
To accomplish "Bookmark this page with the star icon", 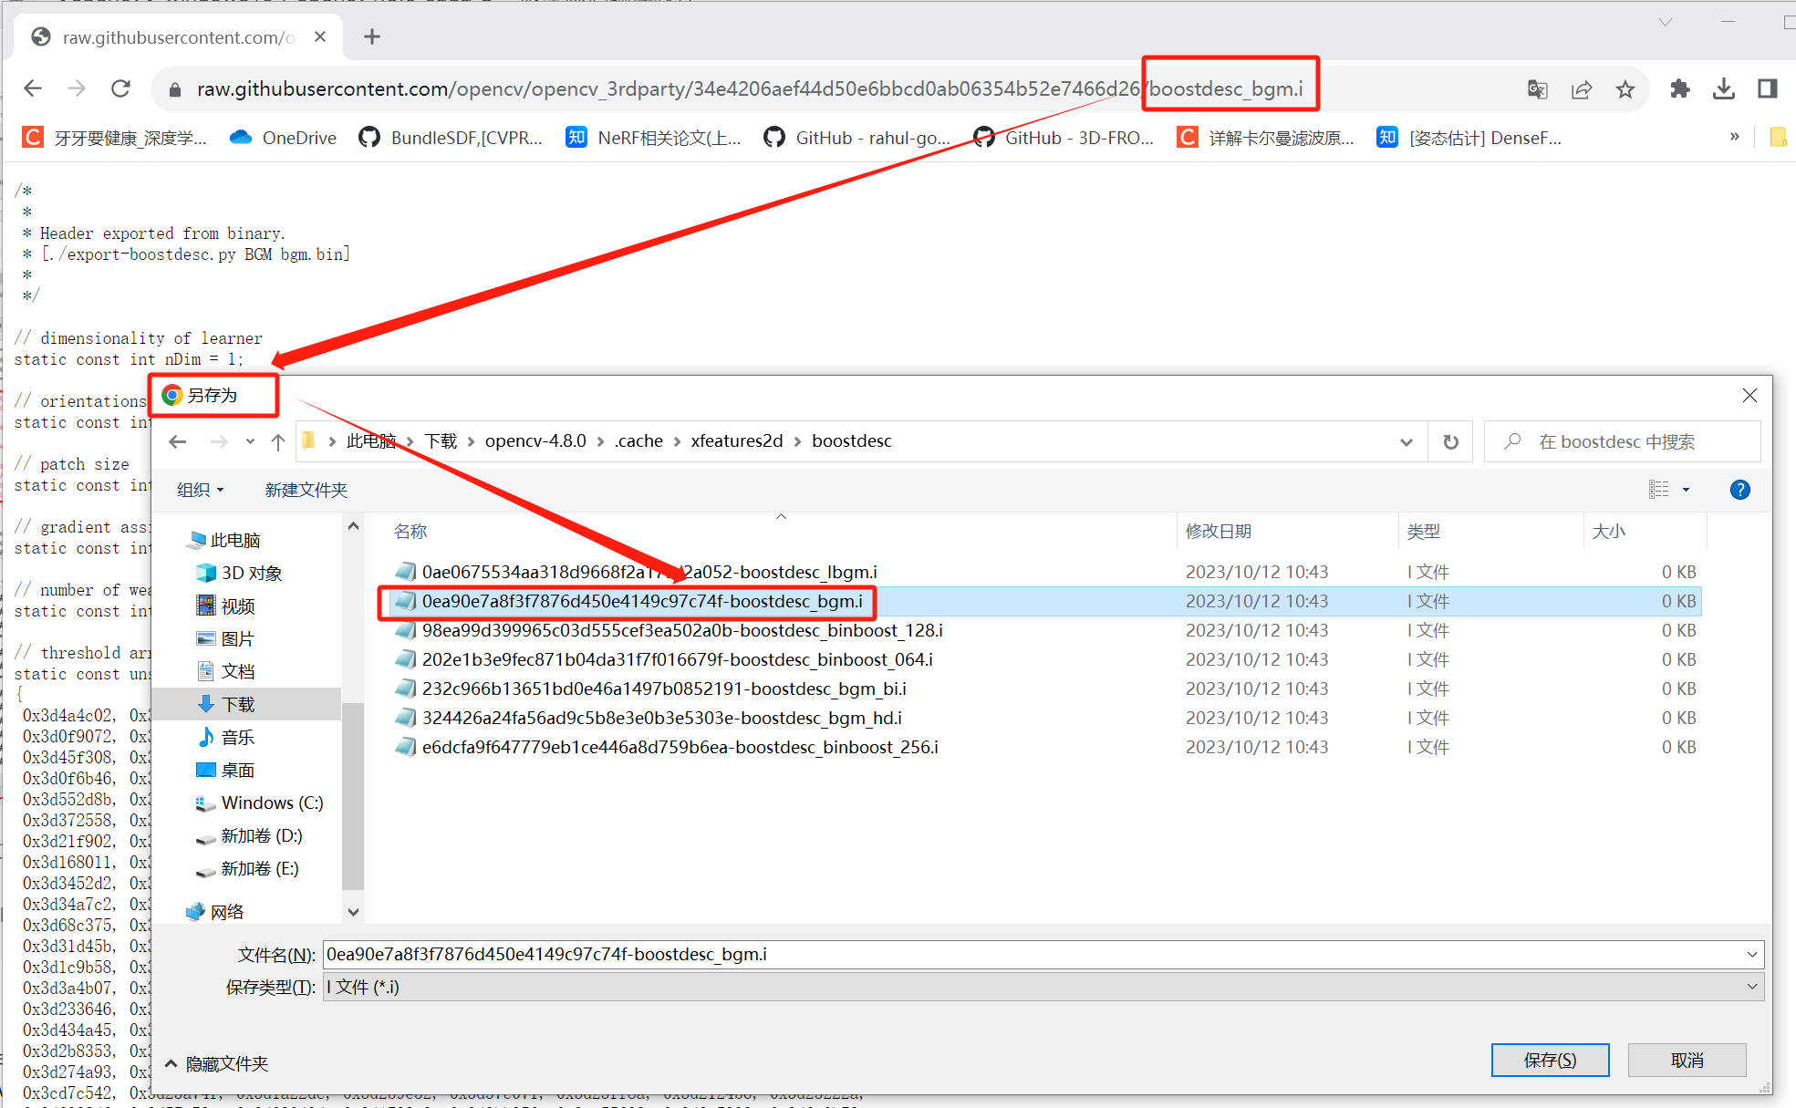I will point(1625,89).
